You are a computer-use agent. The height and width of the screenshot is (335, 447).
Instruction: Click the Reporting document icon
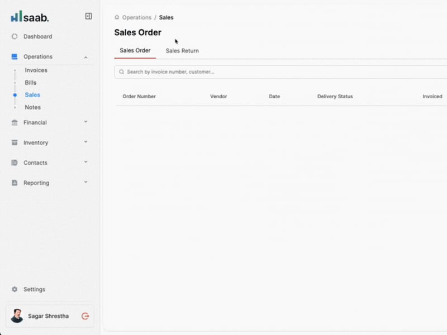click(x=15, y=183)
